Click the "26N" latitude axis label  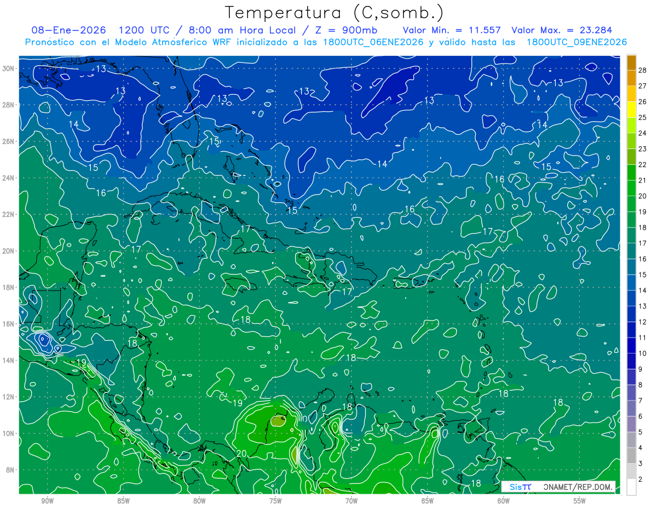tap(8, 141)
